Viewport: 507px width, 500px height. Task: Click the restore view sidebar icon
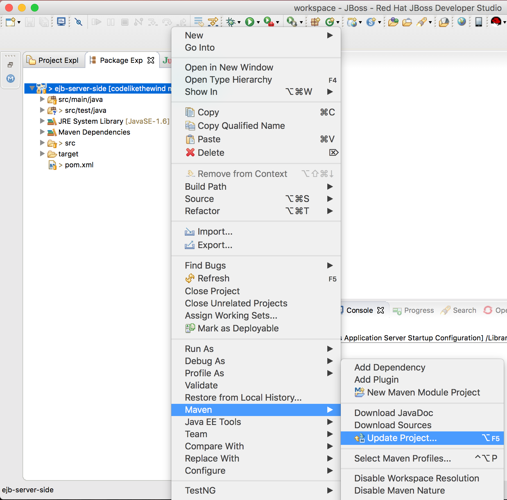tap(10, 65)
